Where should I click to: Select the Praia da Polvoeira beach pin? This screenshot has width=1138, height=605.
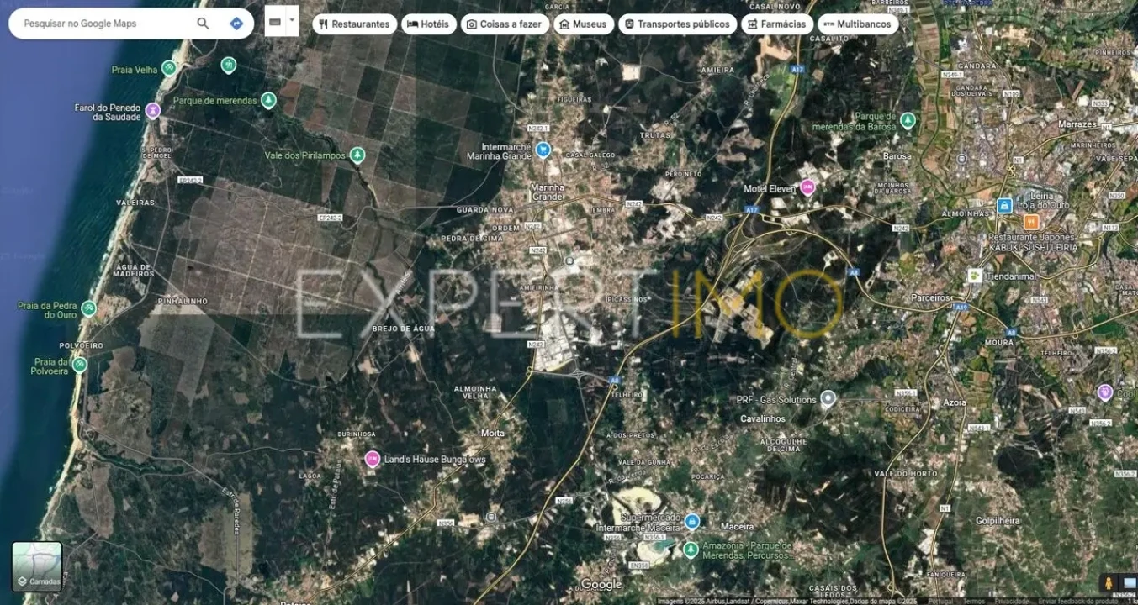[79, 365]
